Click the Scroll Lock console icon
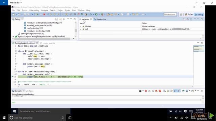216x121 pixels. click(x=168, y=91)
